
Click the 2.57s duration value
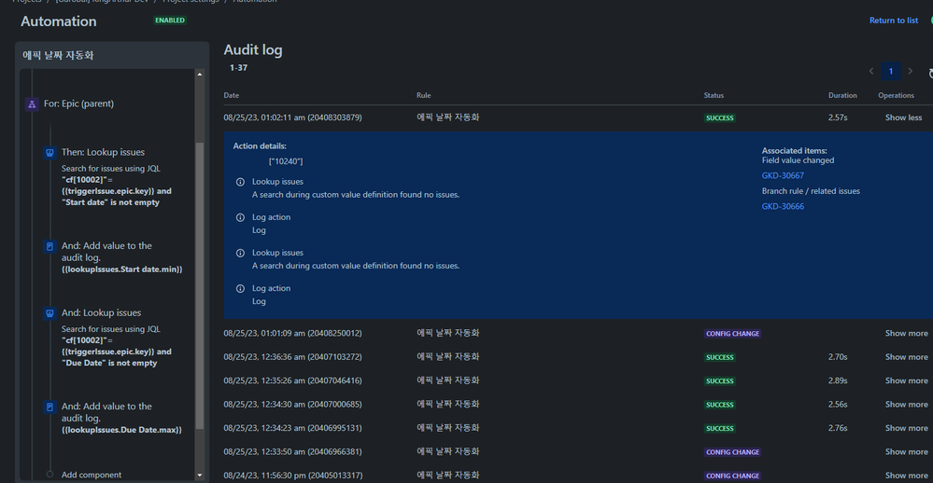pos(838,117)
